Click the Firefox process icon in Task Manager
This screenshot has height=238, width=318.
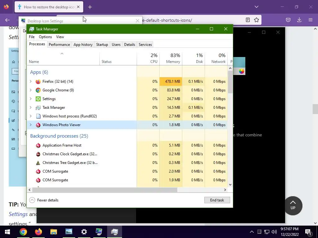coord(38,82)
